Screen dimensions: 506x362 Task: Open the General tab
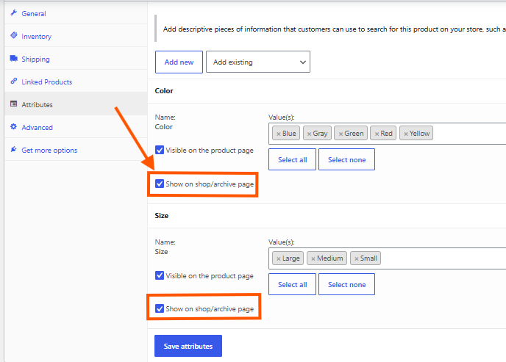click(x=76, y=13)
